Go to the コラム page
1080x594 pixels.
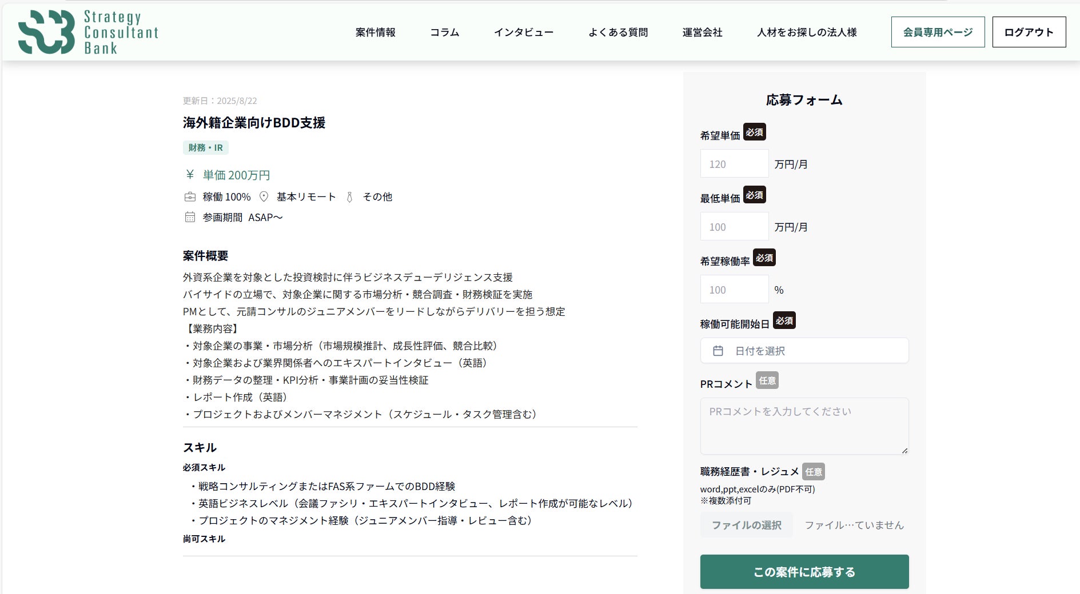click(445, 33)
